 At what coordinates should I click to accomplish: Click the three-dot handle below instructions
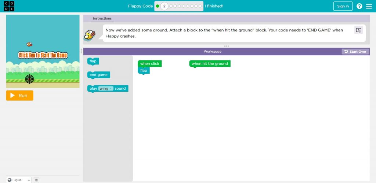pos(226,46)
